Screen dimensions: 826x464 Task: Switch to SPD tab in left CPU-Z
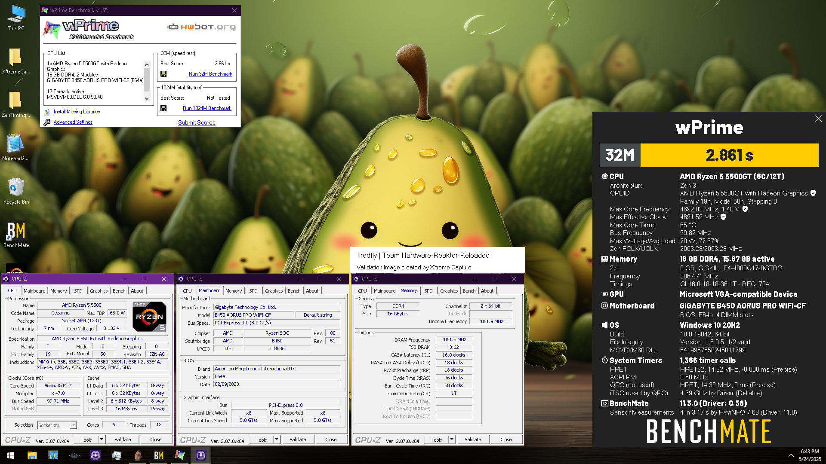78,291
